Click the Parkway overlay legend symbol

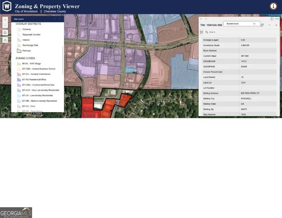[x=19, y=51]
